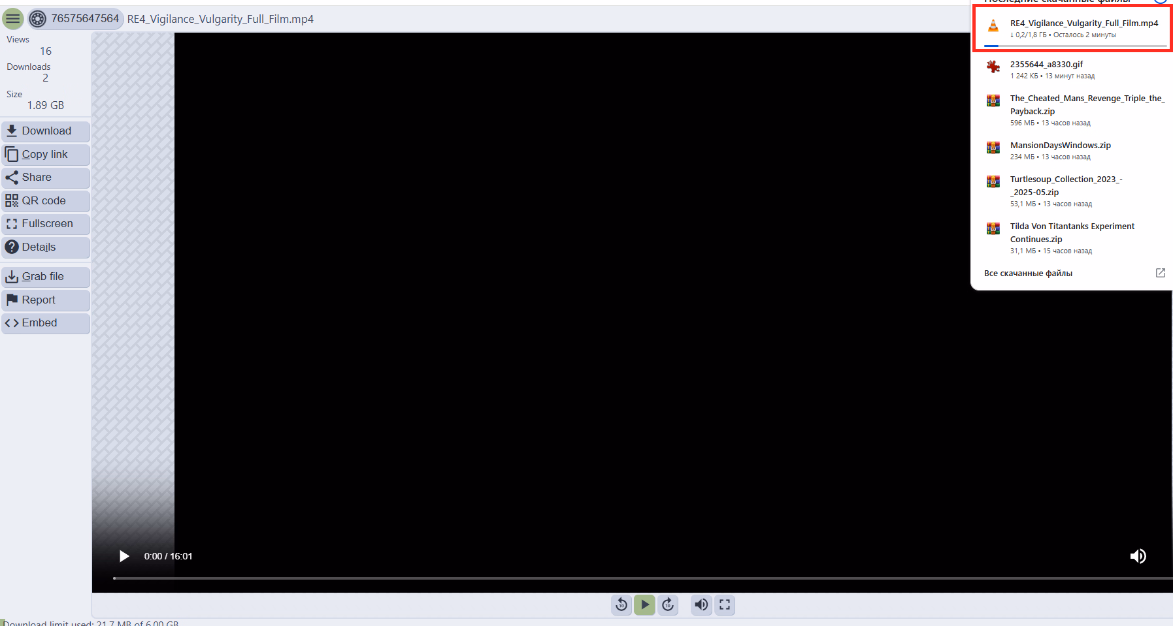Open 2355644_a8330.gif from recent downloads
The image size is (1173, 626).
click(1072, 69)
